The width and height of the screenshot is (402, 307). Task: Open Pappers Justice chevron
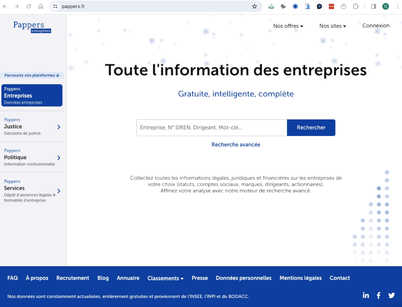[x=59, y=127]
